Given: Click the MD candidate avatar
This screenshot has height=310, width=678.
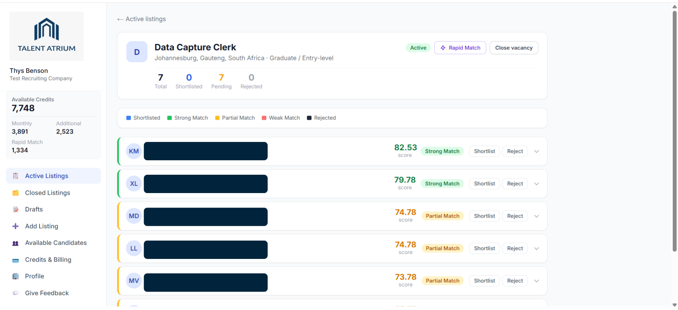Looking at the screenshot, I should pyautogui.click(x=134, y=216).
